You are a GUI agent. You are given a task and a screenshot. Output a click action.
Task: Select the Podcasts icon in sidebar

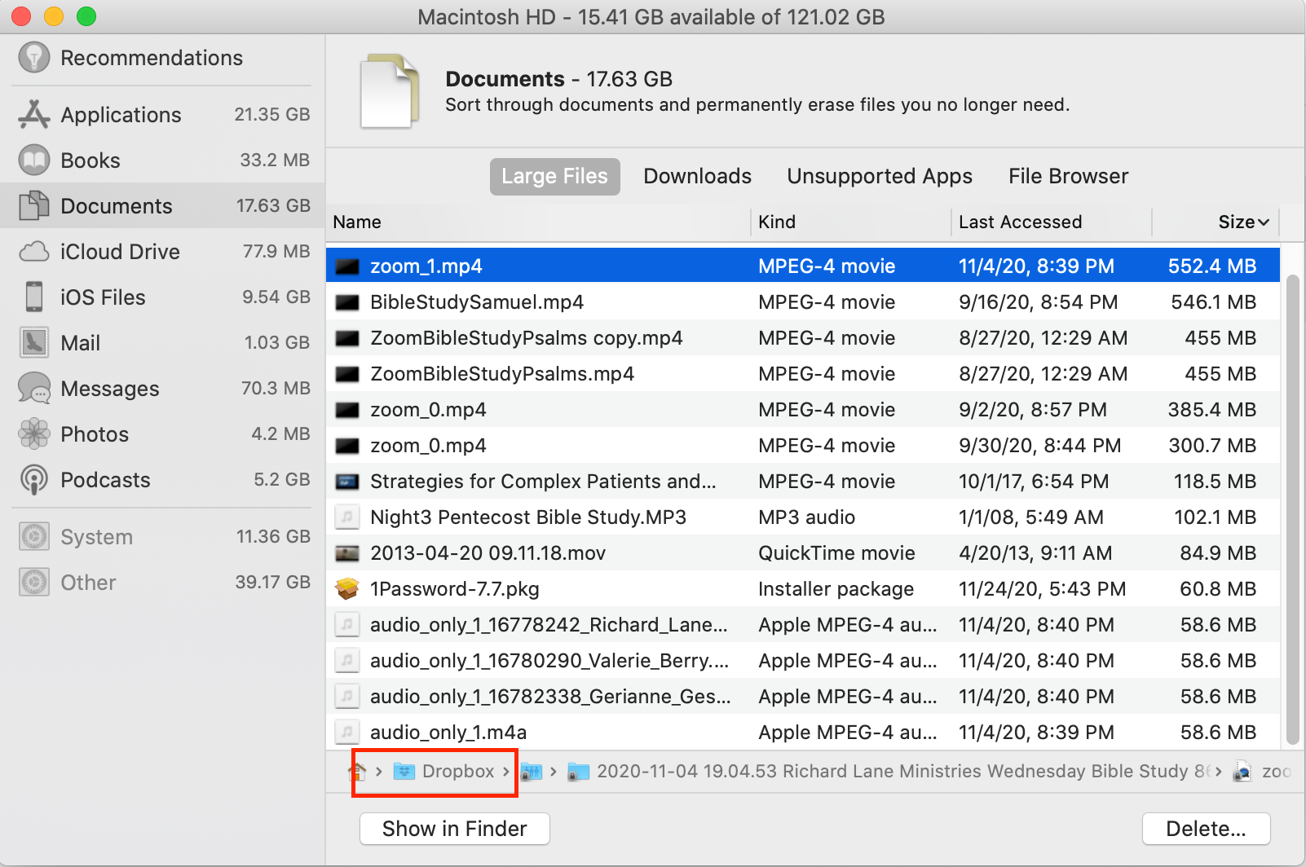pyautogui.click(x=34, y=480)
